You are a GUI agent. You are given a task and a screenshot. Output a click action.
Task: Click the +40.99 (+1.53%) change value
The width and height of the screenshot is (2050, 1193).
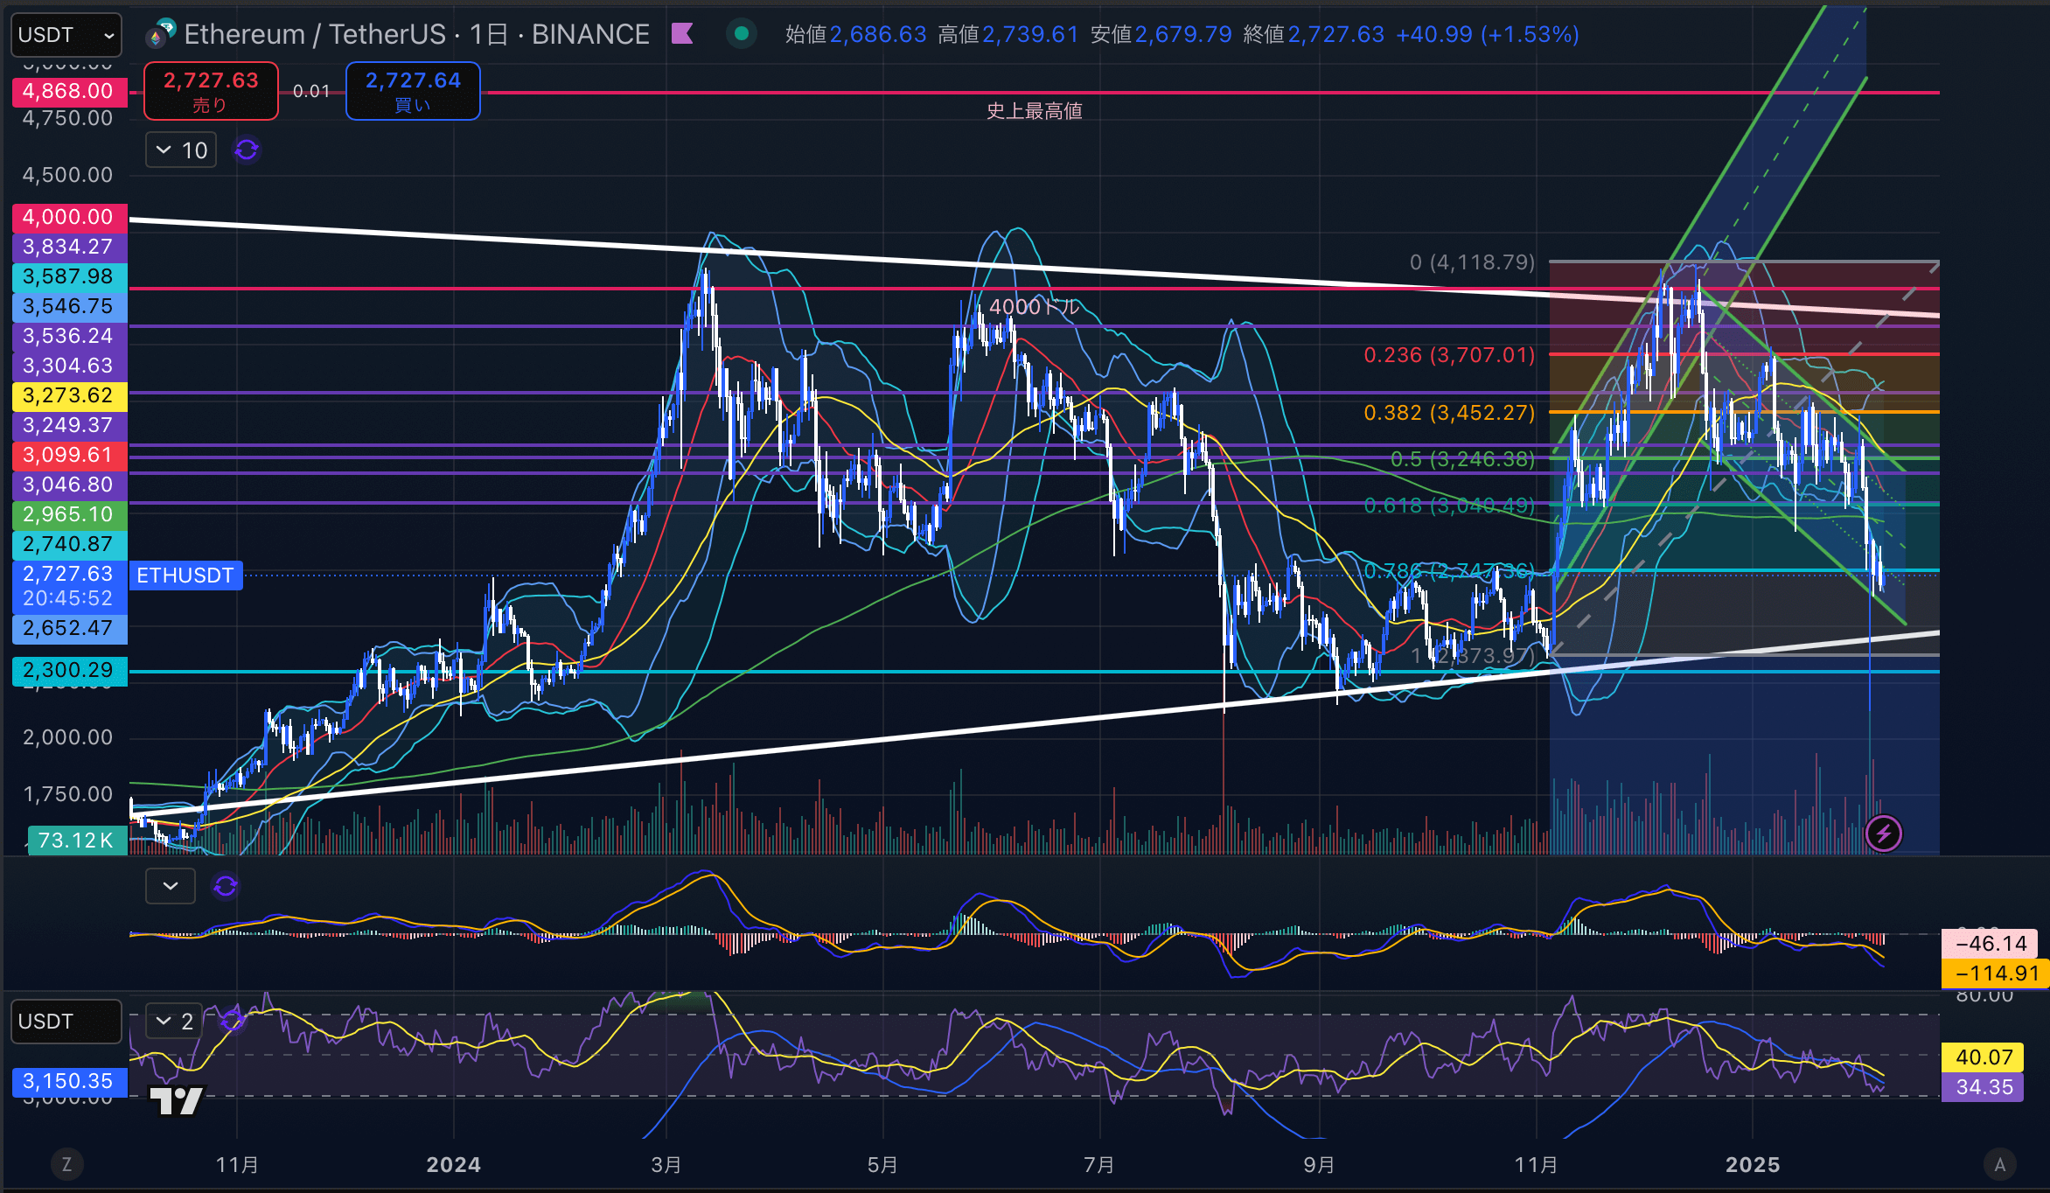[x=1488, y=34]
